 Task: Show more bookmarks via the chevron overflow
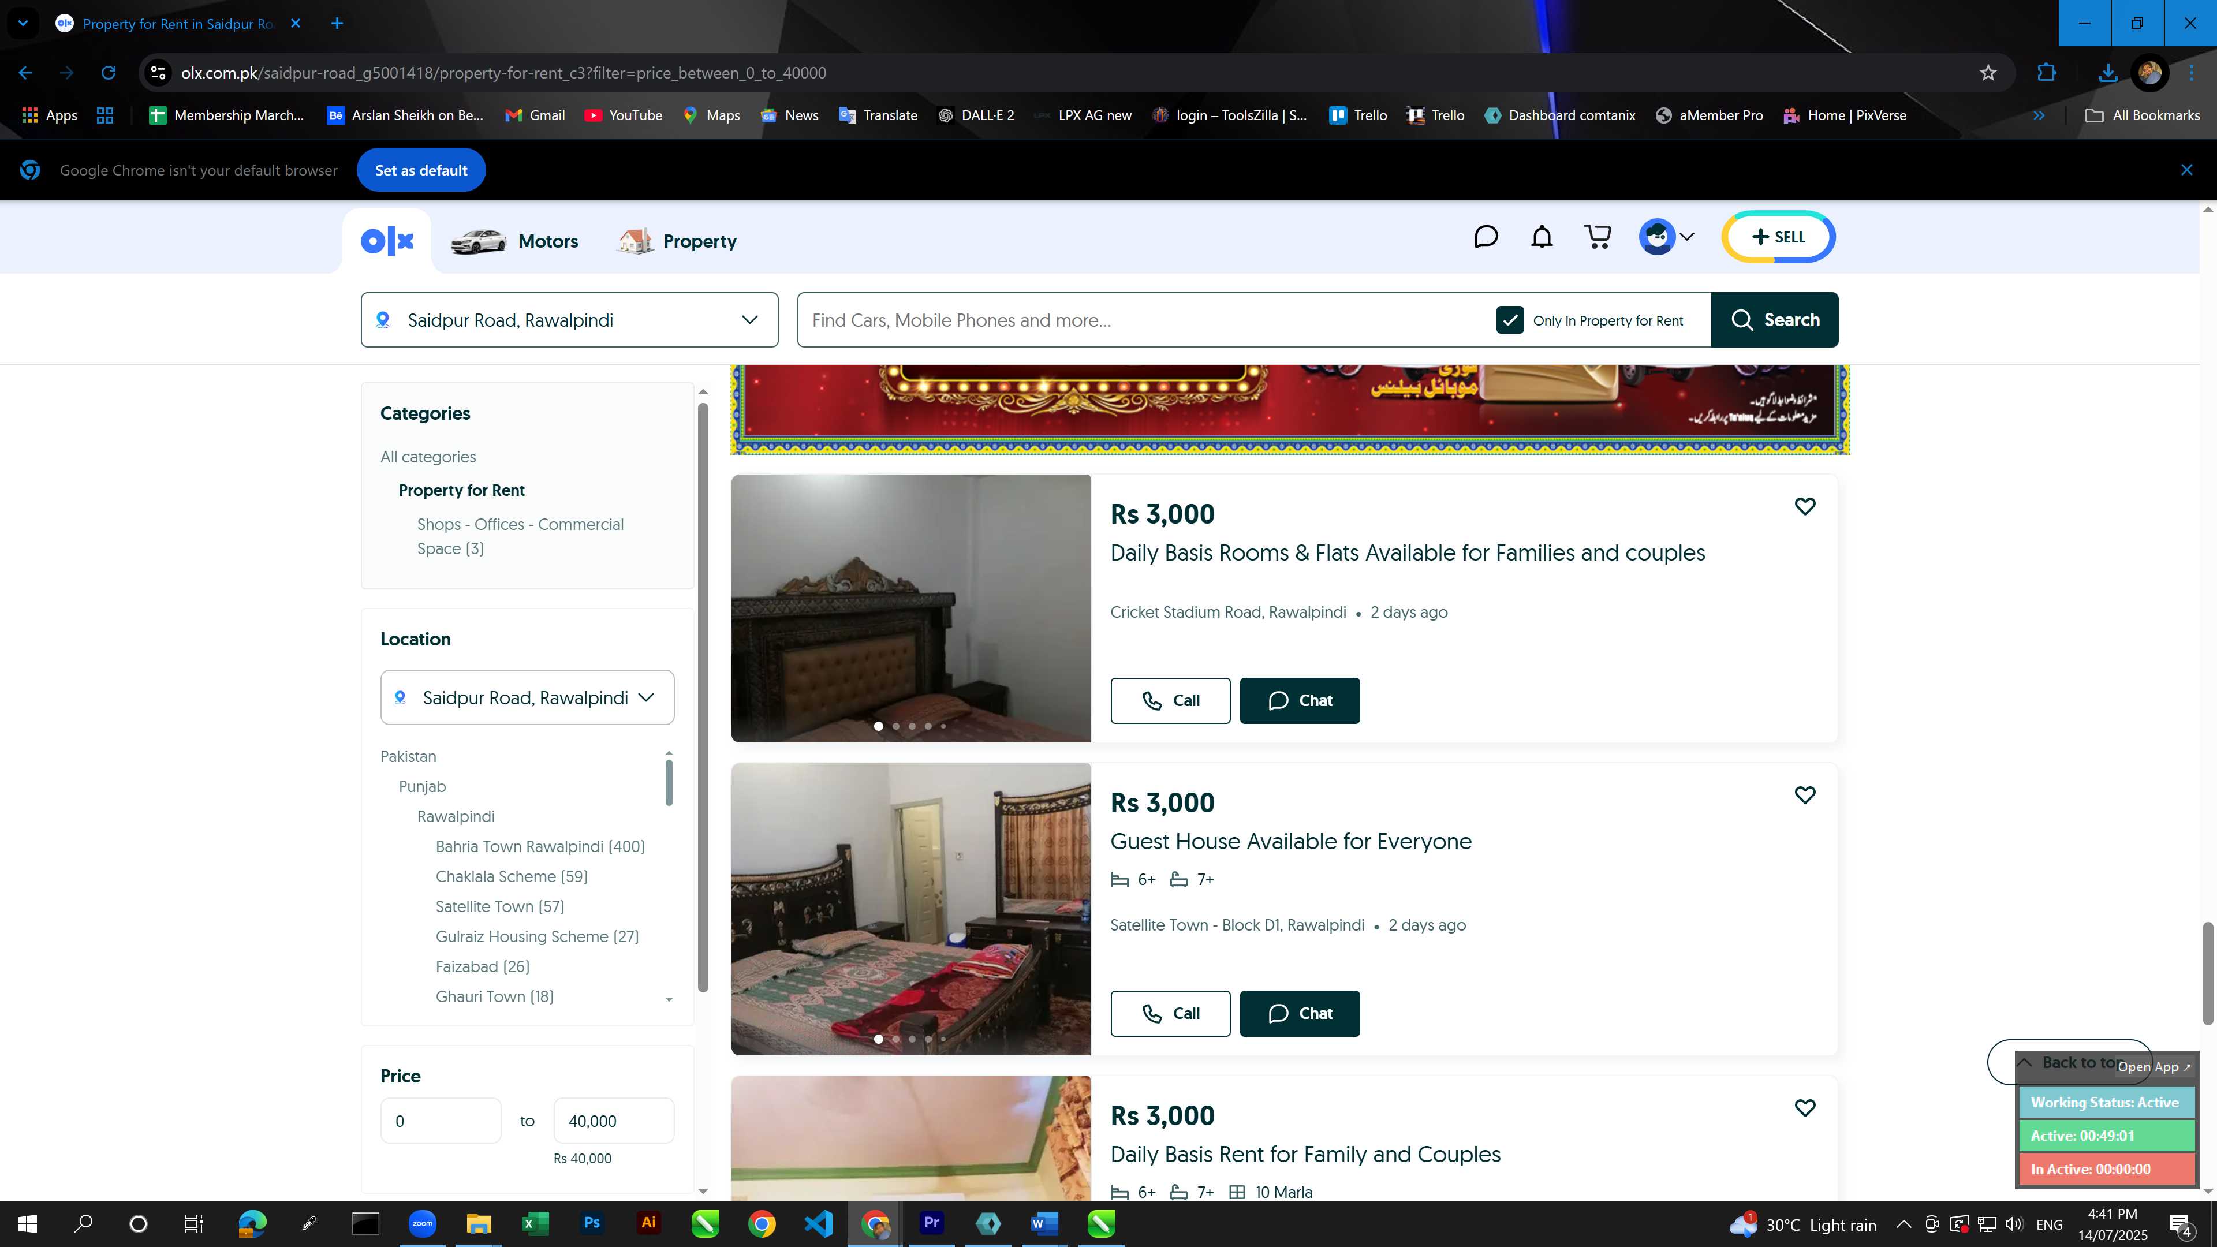point(2038,115)
